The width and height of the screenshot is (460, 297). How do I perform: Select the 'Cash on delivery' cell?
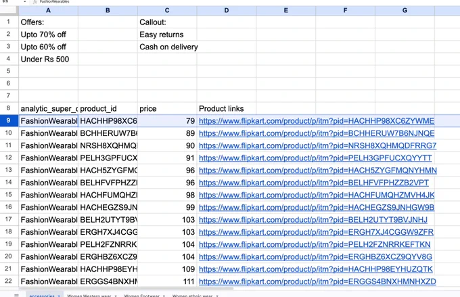point(167,47)
